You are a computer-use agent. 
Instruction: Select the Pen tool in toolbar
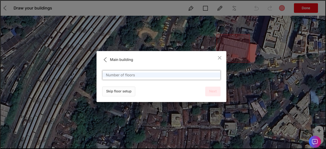tap(191, 8)
